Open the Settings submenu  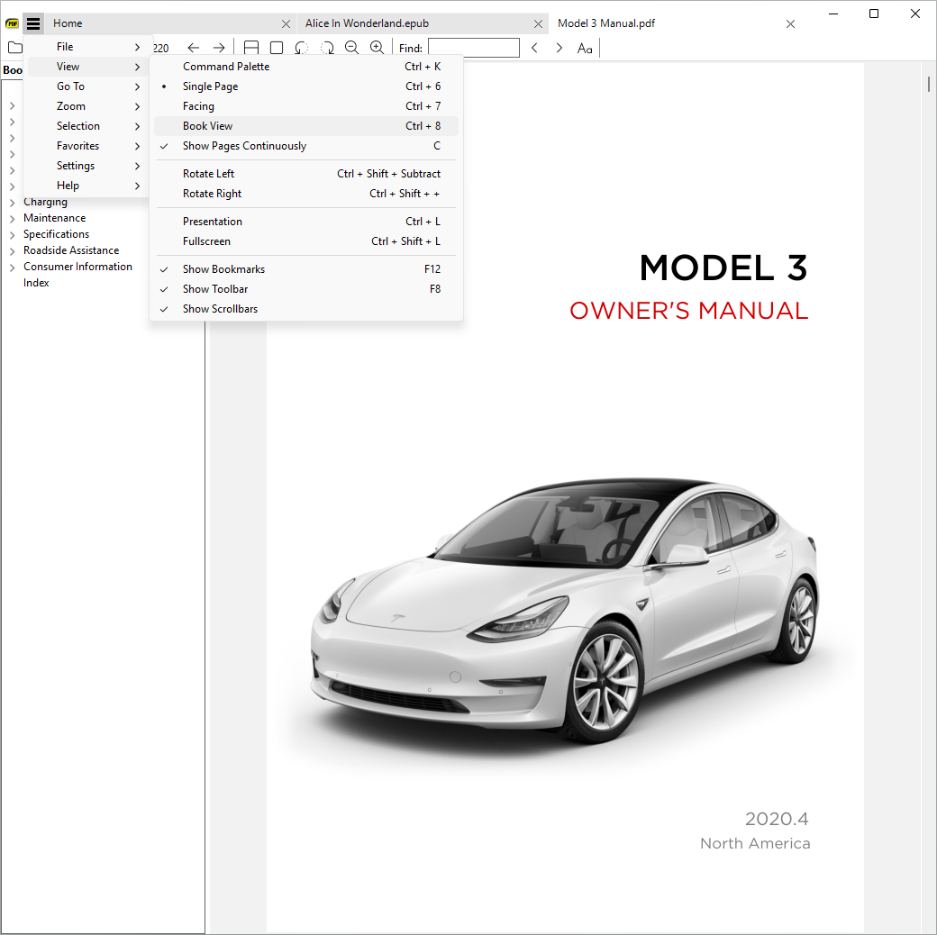pyautogui.click(x=87, y=166)
